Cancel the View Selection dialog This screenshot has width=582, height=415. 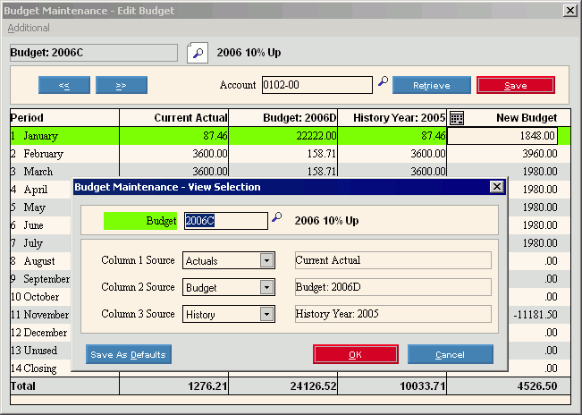(450, 355)
